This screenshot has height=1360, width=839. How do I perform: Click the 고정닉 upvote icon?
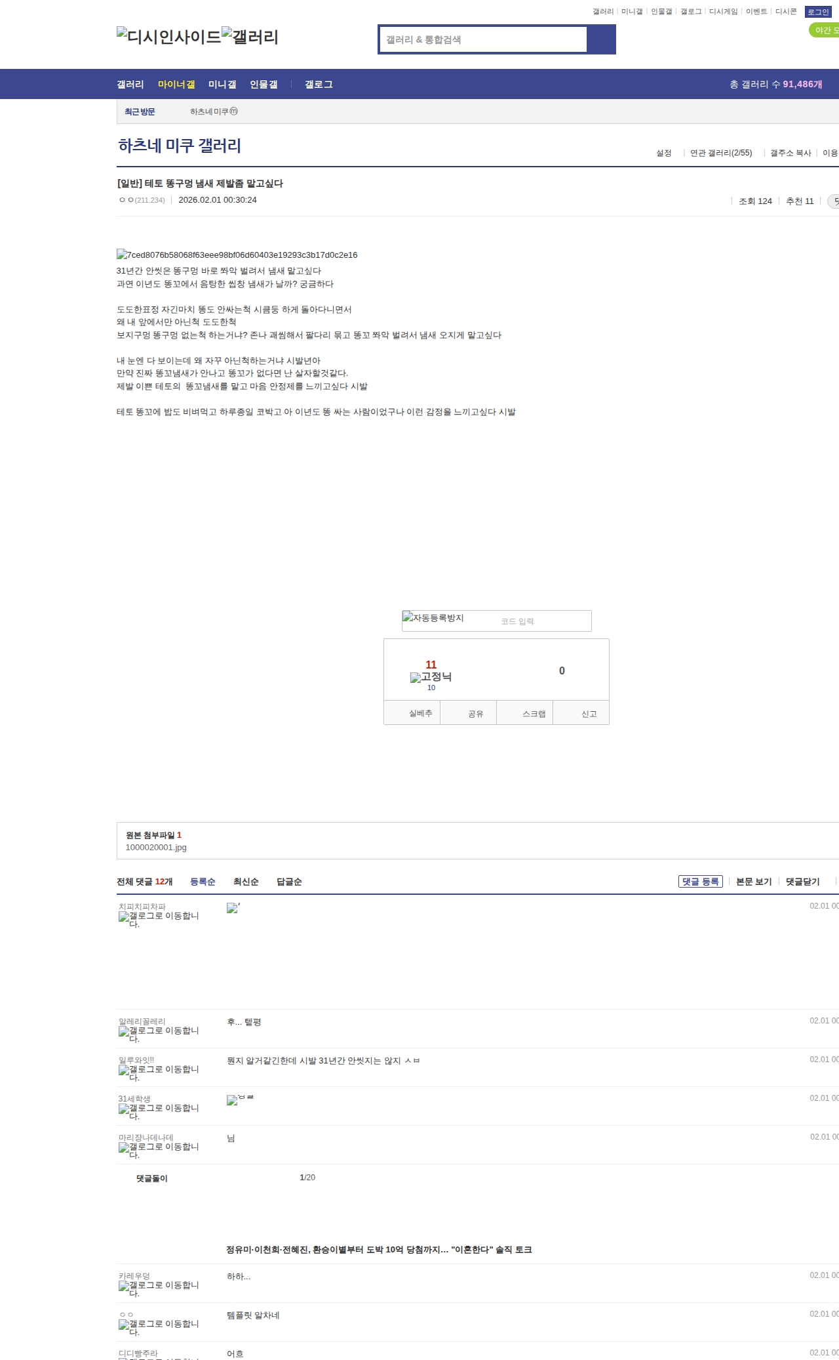431,677
